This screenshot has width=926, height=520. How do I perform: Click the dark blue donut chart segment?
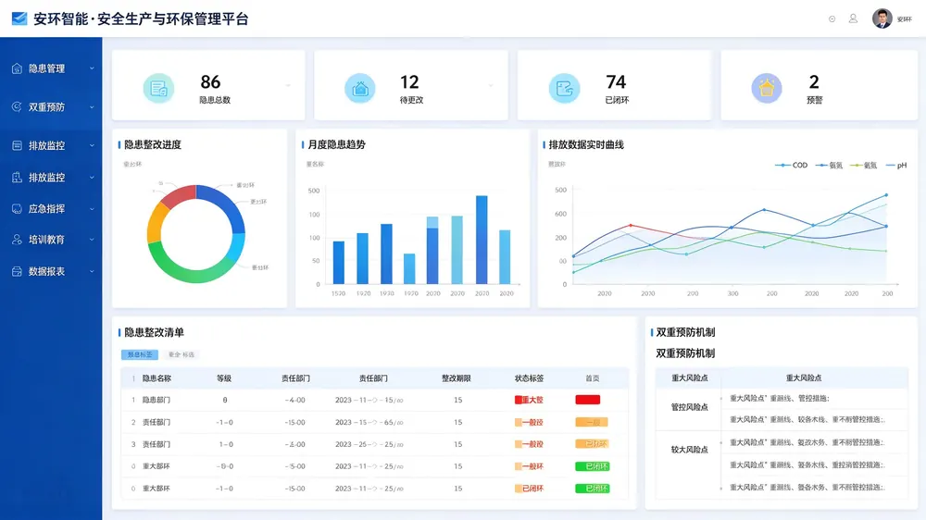click(224, 206)
